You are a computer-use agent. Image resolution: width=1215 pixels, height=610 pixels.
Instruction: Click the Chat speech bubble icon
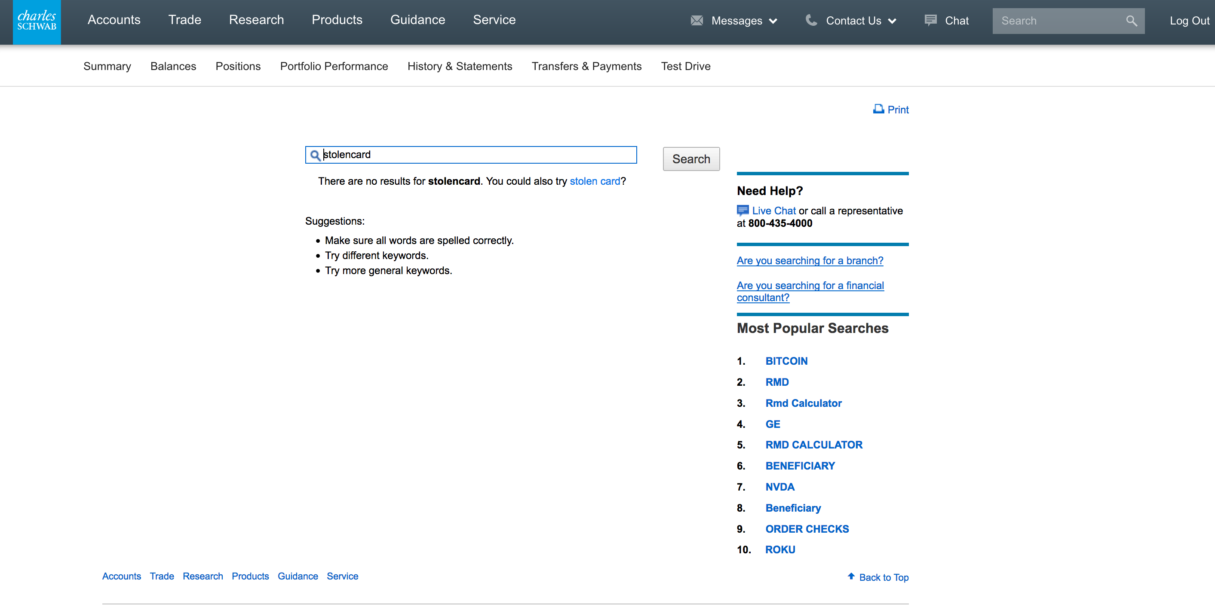[x=930, y=20]
